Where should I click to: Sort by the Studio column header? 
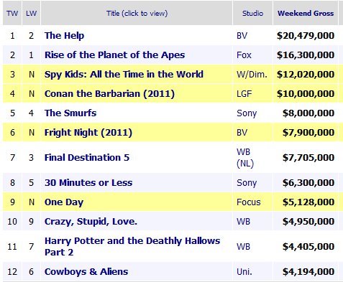pos(252,14)
